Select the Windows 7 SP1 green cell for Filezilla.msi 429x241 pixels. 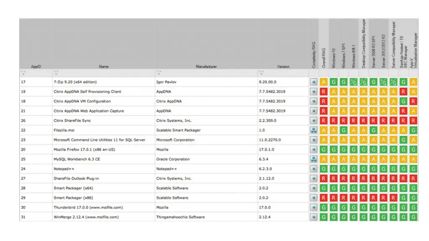(x=344, y=130)
